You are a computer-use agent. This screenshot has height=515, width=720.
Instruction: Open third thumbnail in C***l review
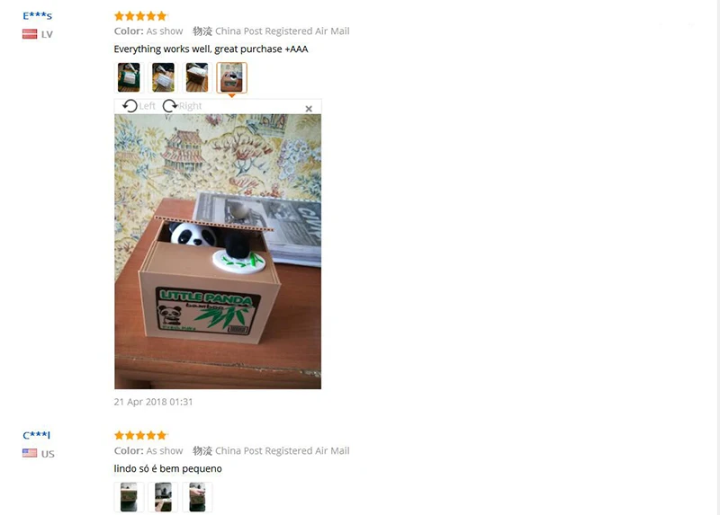point(197,497)
